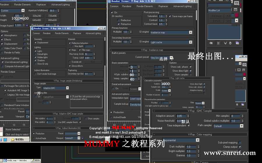Collapse V-Ray: Color mapping rollout
This screenshot has width=262, height=163.
[x=200, y=134]
